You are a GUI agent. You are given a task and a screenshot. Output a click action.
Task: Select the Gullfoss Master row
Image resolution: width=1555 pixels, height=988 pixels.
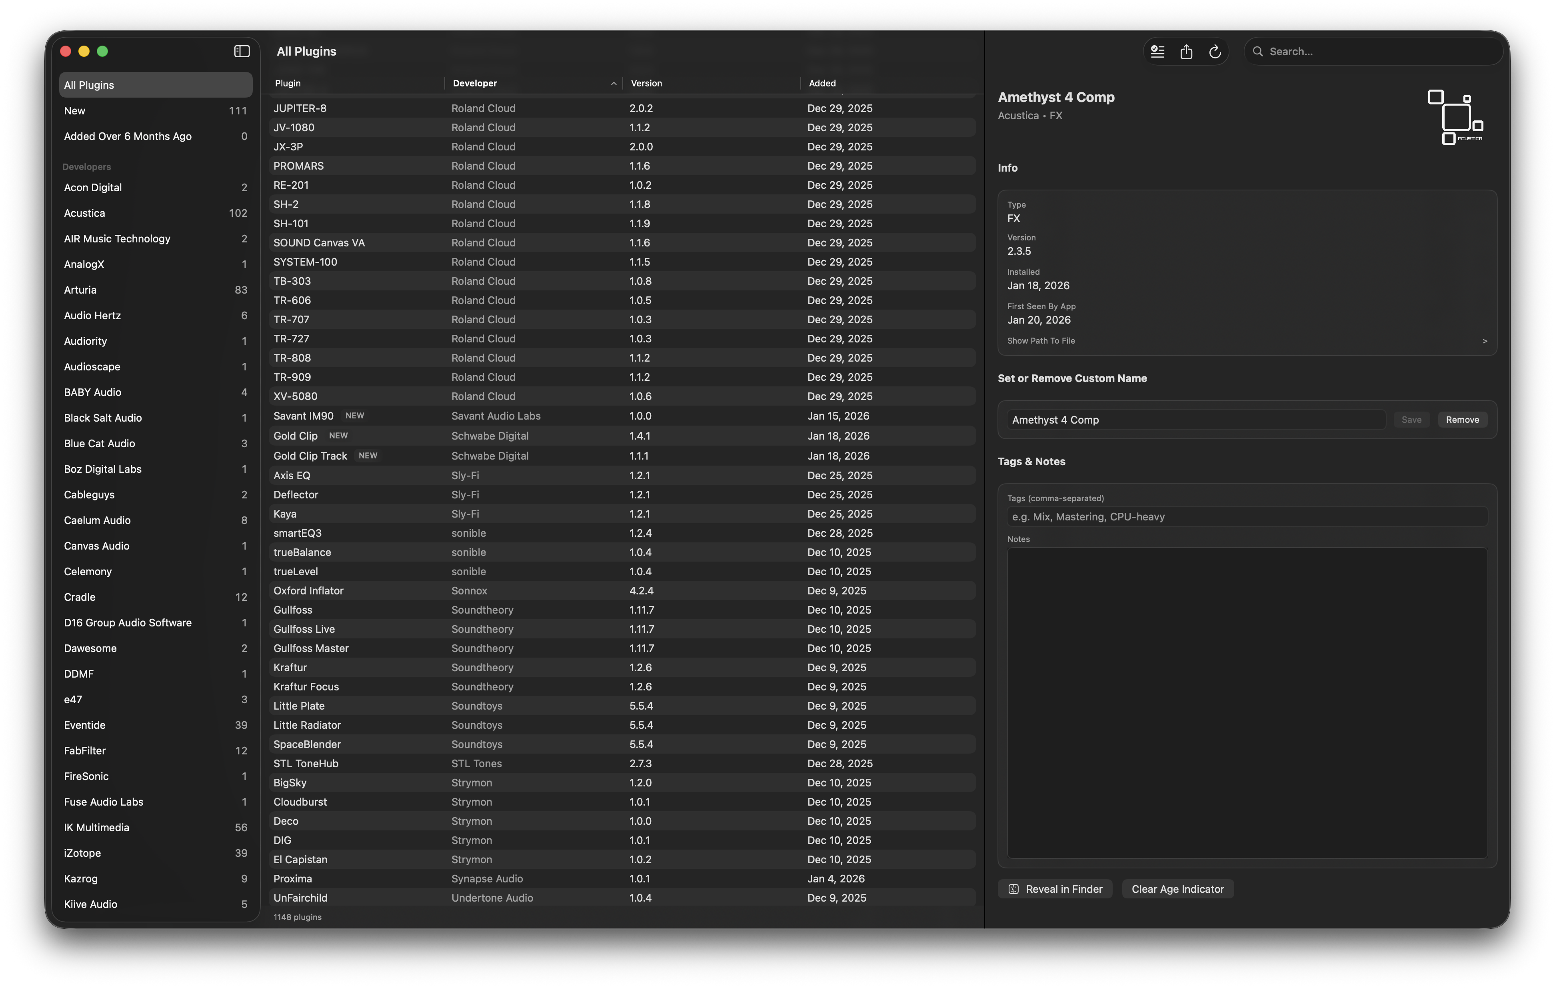click(622, 648)
